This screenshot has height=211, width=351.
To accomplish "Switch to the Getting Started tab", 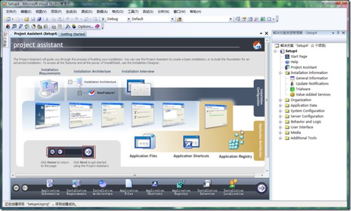I will click(x=73, y=34).
